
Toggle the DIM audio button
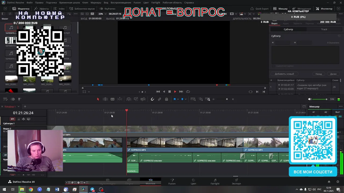pos(332,99)
